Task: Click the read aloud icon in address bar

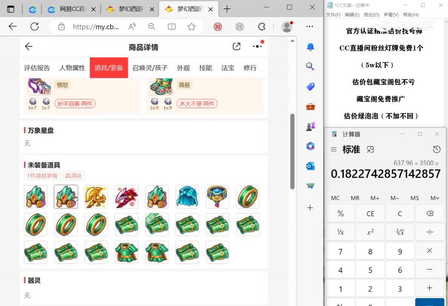Action: pyautogui.click(x=132, y=27)
